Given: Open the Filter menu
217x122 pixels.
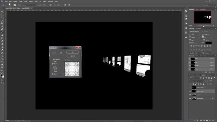Looking at the screenshot, I should tap(36, 1).
